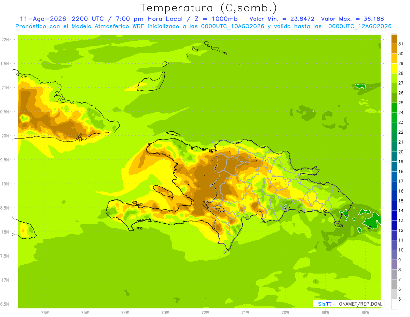Click the 'Z = 1000mb' level text
410x317 pixels.
[217, 19]
